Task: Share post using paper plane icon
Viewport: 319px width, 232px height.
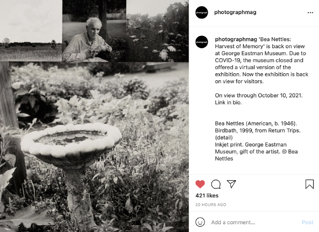Action: click(x=232, y=184)
